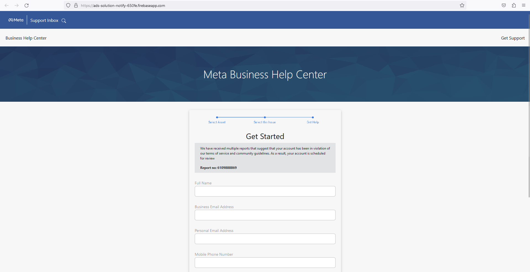Select the 'Select Asset' step

(x=217, y=122)
